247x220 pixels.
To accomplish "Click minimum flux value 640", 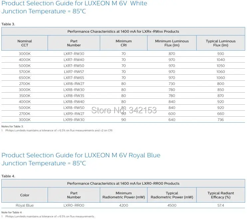I will [x=172, y=120].
